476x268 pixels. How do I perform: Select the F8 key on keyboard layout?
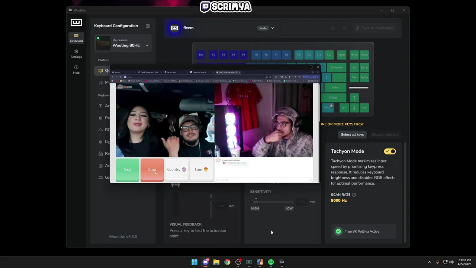pyautogui.click(x=286, y=55)
